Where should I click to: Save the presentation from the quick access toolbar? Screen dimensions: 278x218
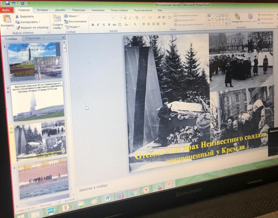[7, 3]
